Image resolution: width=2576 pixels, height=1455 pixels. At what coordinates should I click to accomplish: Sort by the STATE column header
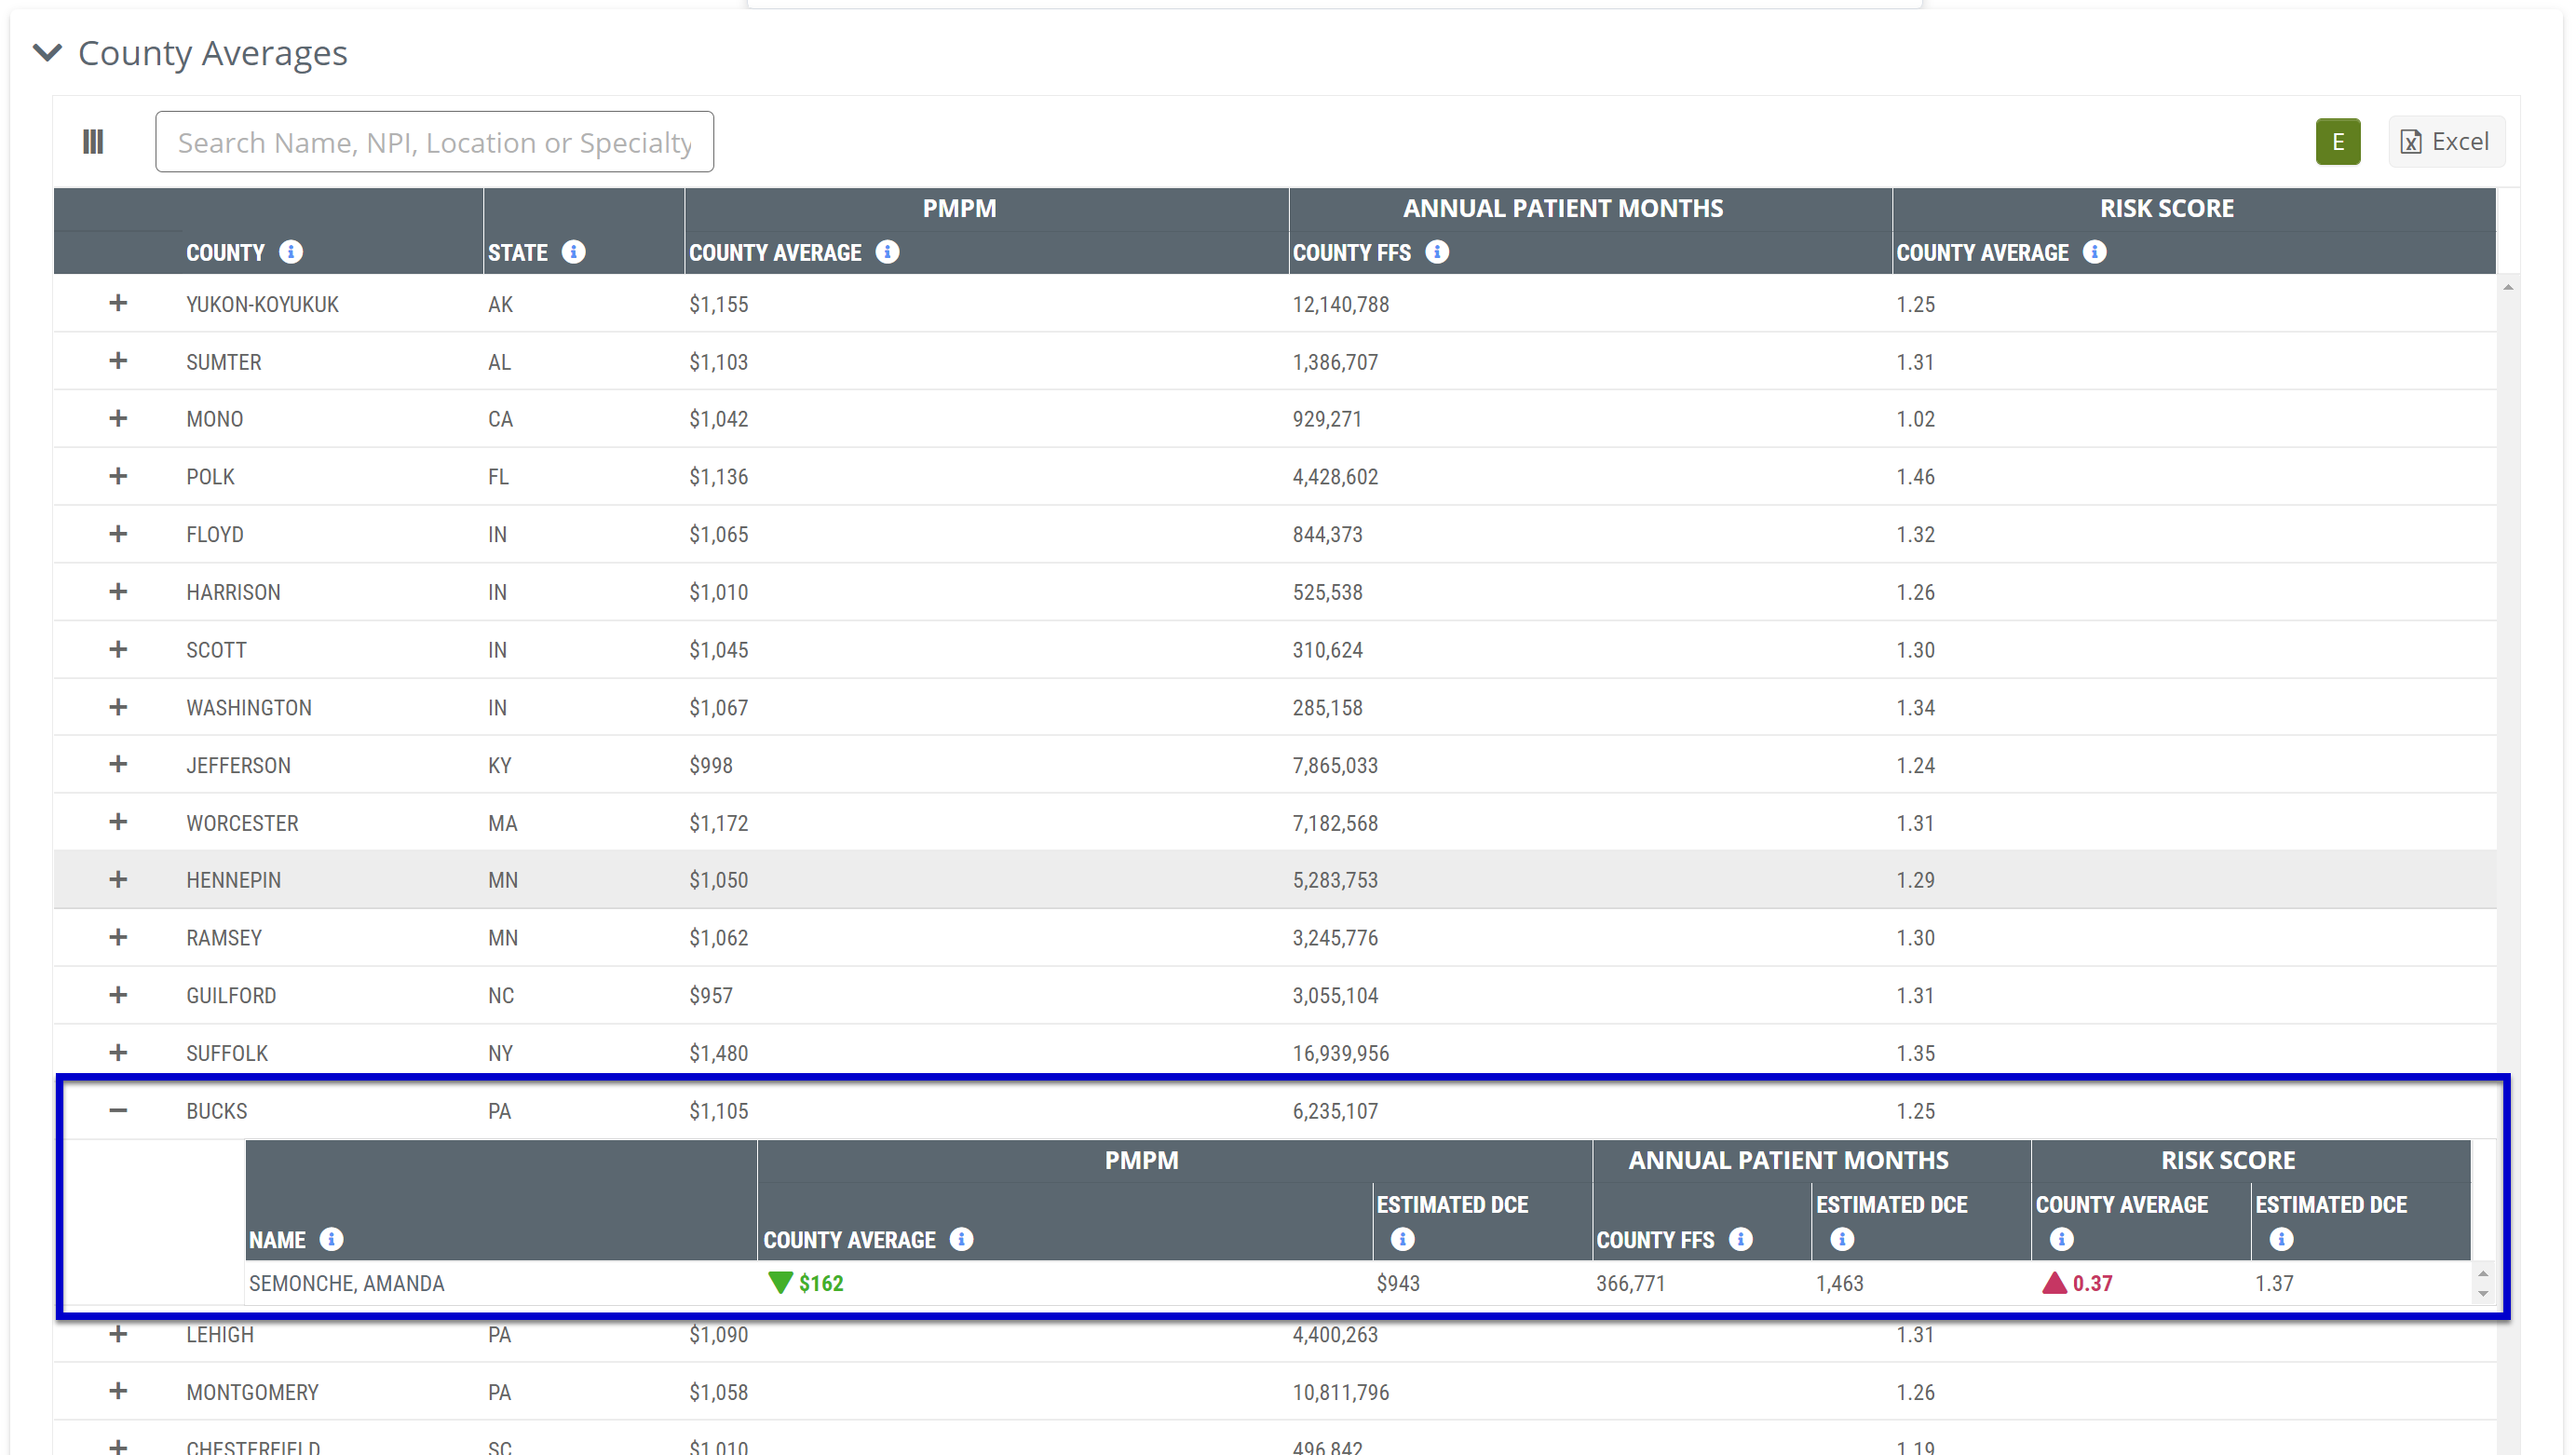(517, 252)
